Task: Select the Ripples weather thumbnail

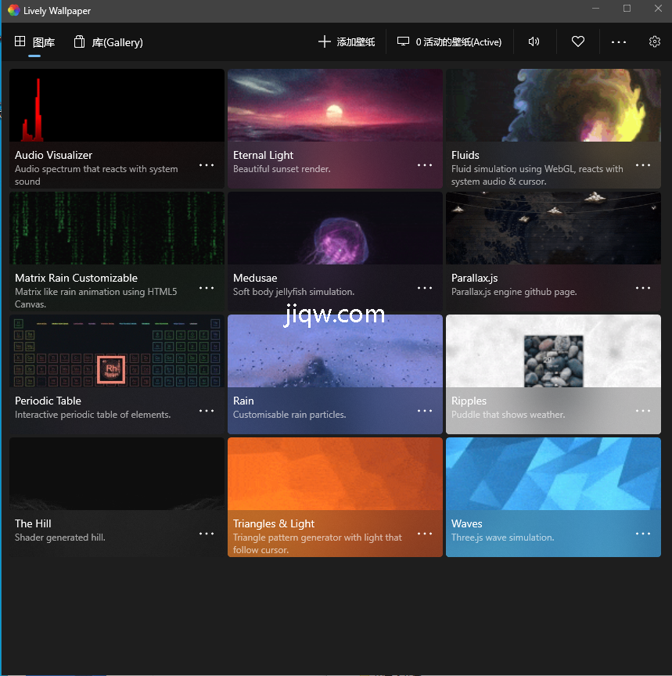Action: pos(553,351)
